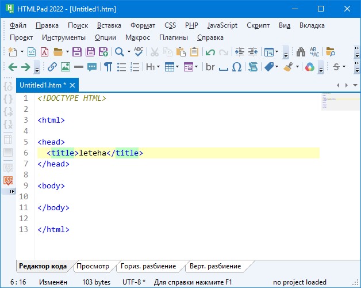Click the paragraph pilcrow icon
361x288 pixels.
pos(107,67)
